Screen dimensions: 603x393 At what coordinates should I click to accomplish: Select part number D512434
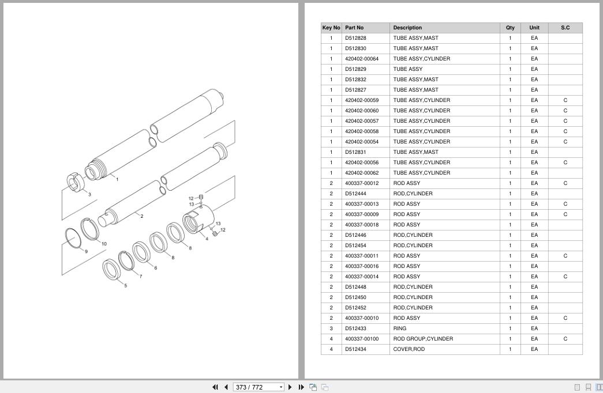(355, 349)
